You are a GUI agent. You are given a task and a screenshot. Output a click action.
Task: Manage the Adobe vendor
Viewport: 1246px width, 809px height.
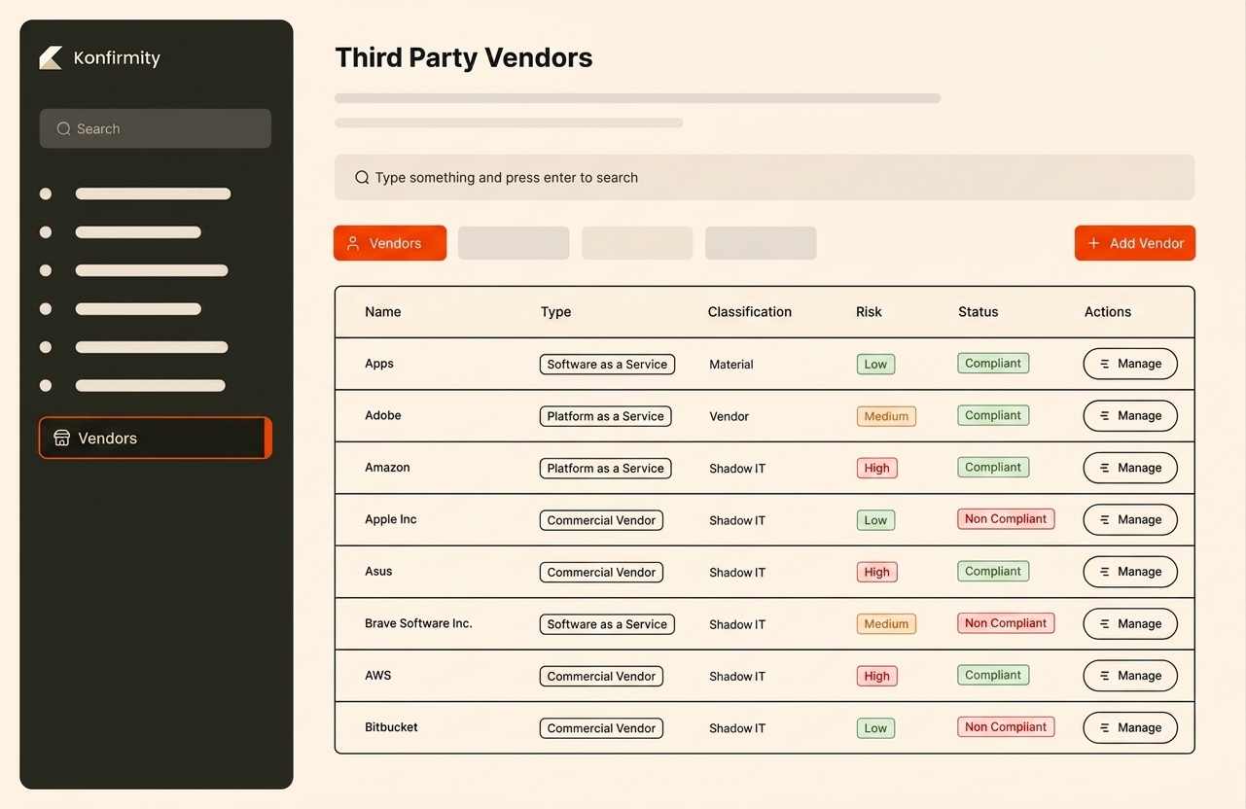pyautogui.click(x=1130, y=415)
